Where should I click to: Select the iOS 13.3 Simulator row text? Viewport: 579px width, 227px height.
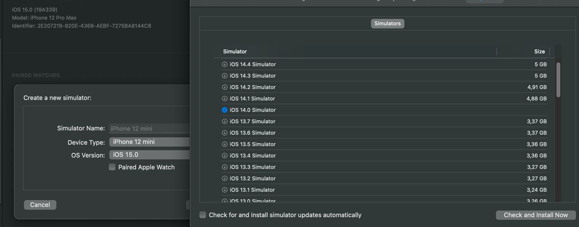tap(253, 167)
